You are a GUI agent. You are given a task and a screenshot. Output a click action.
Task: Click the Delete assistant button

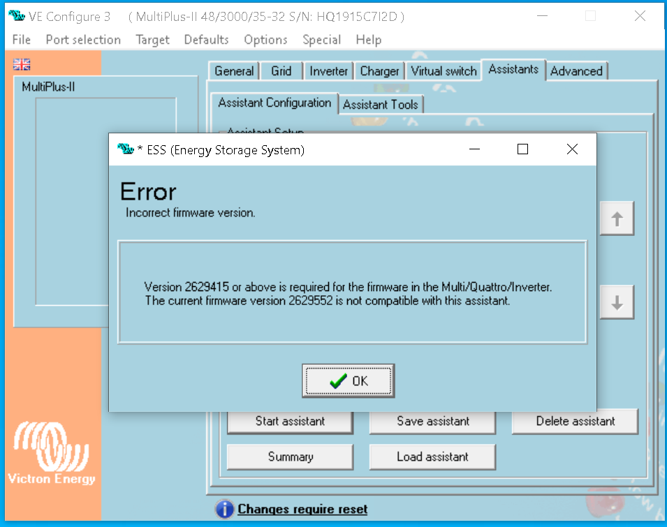575,421
